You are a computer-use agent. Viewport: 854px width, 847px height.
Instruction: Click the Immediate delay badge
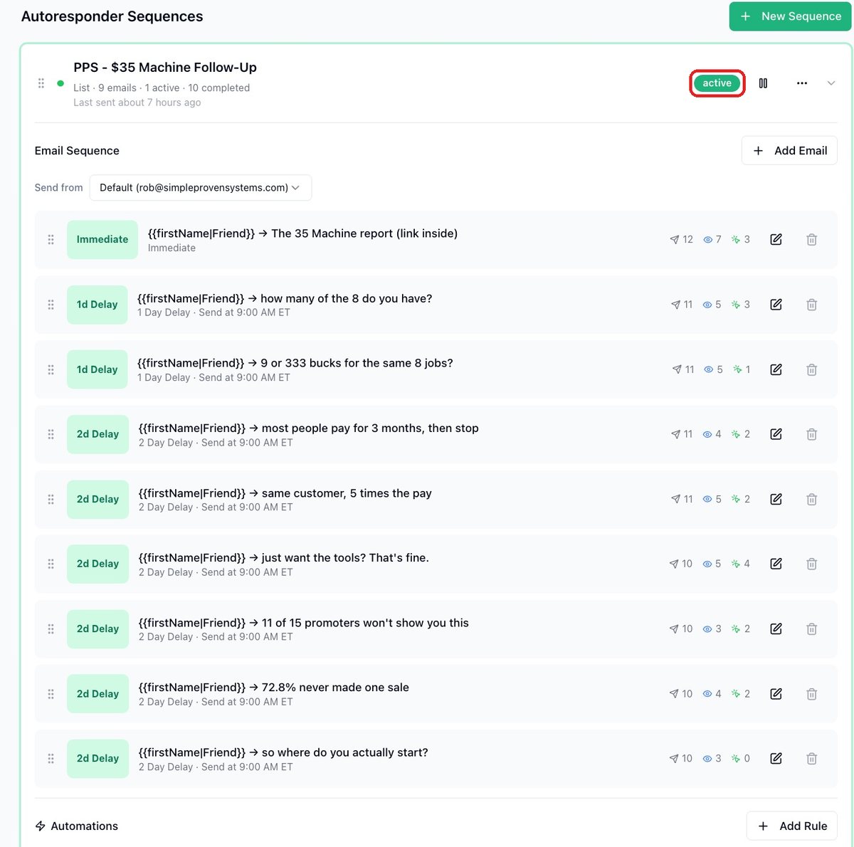click(x=102, y=240)
